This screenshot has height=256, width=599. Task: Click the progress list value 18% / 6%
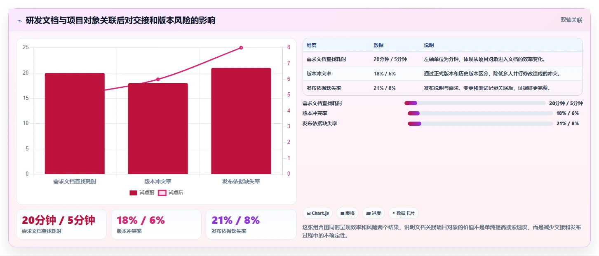(568, 113)
